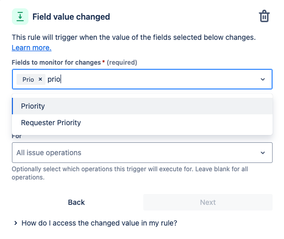Click the Fields to monitor for changes label

tap(56, 63)
